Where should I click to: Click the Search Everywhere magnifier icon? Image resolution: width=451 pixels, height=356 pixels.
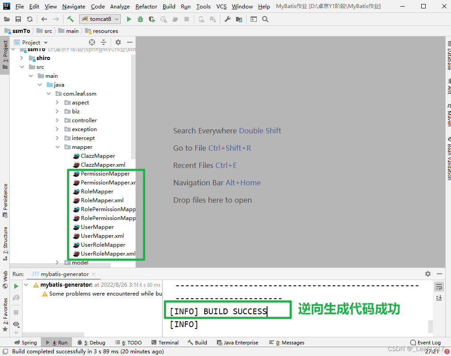(x=265, y=19)
